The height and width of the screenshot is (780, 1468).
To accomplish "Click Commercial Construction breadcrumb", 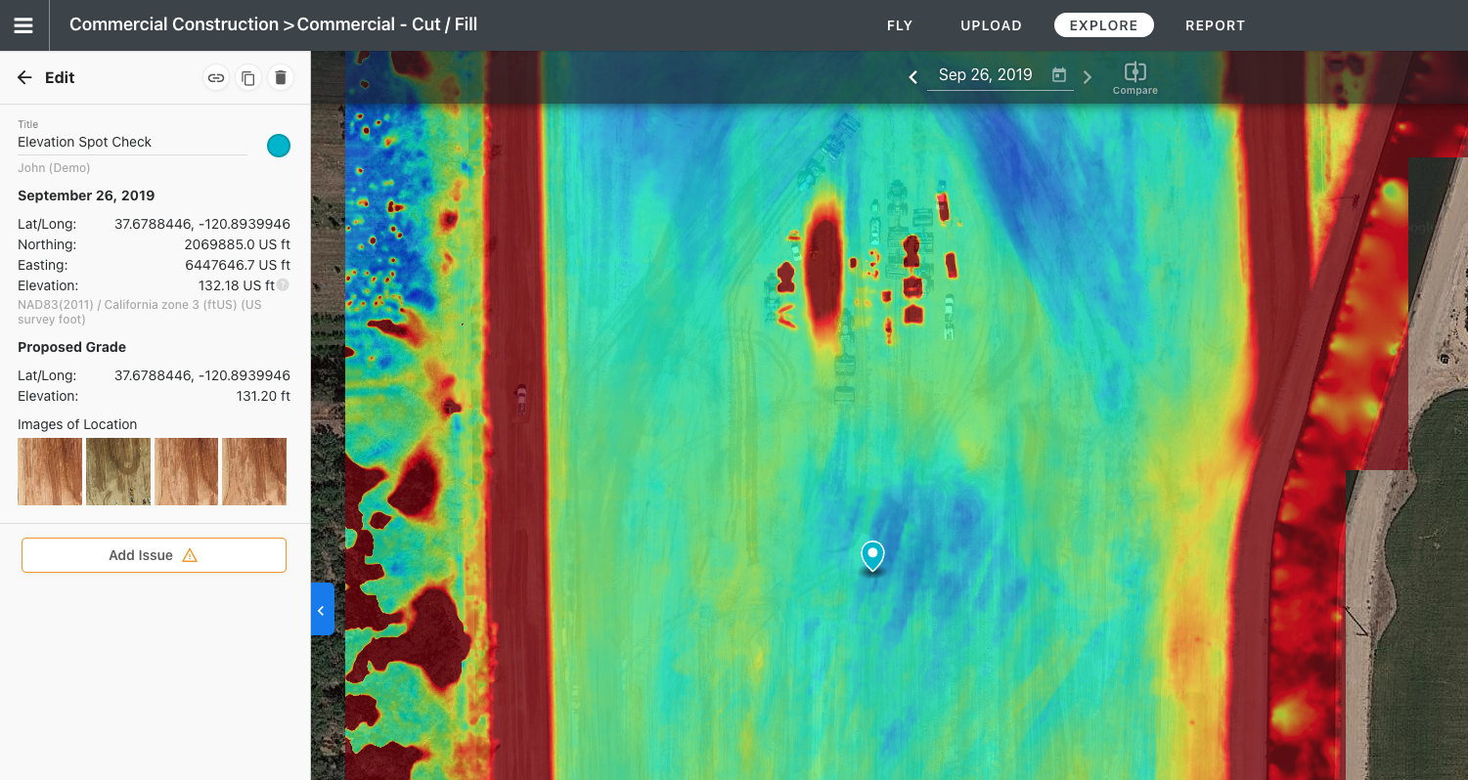I will [174, 24].
